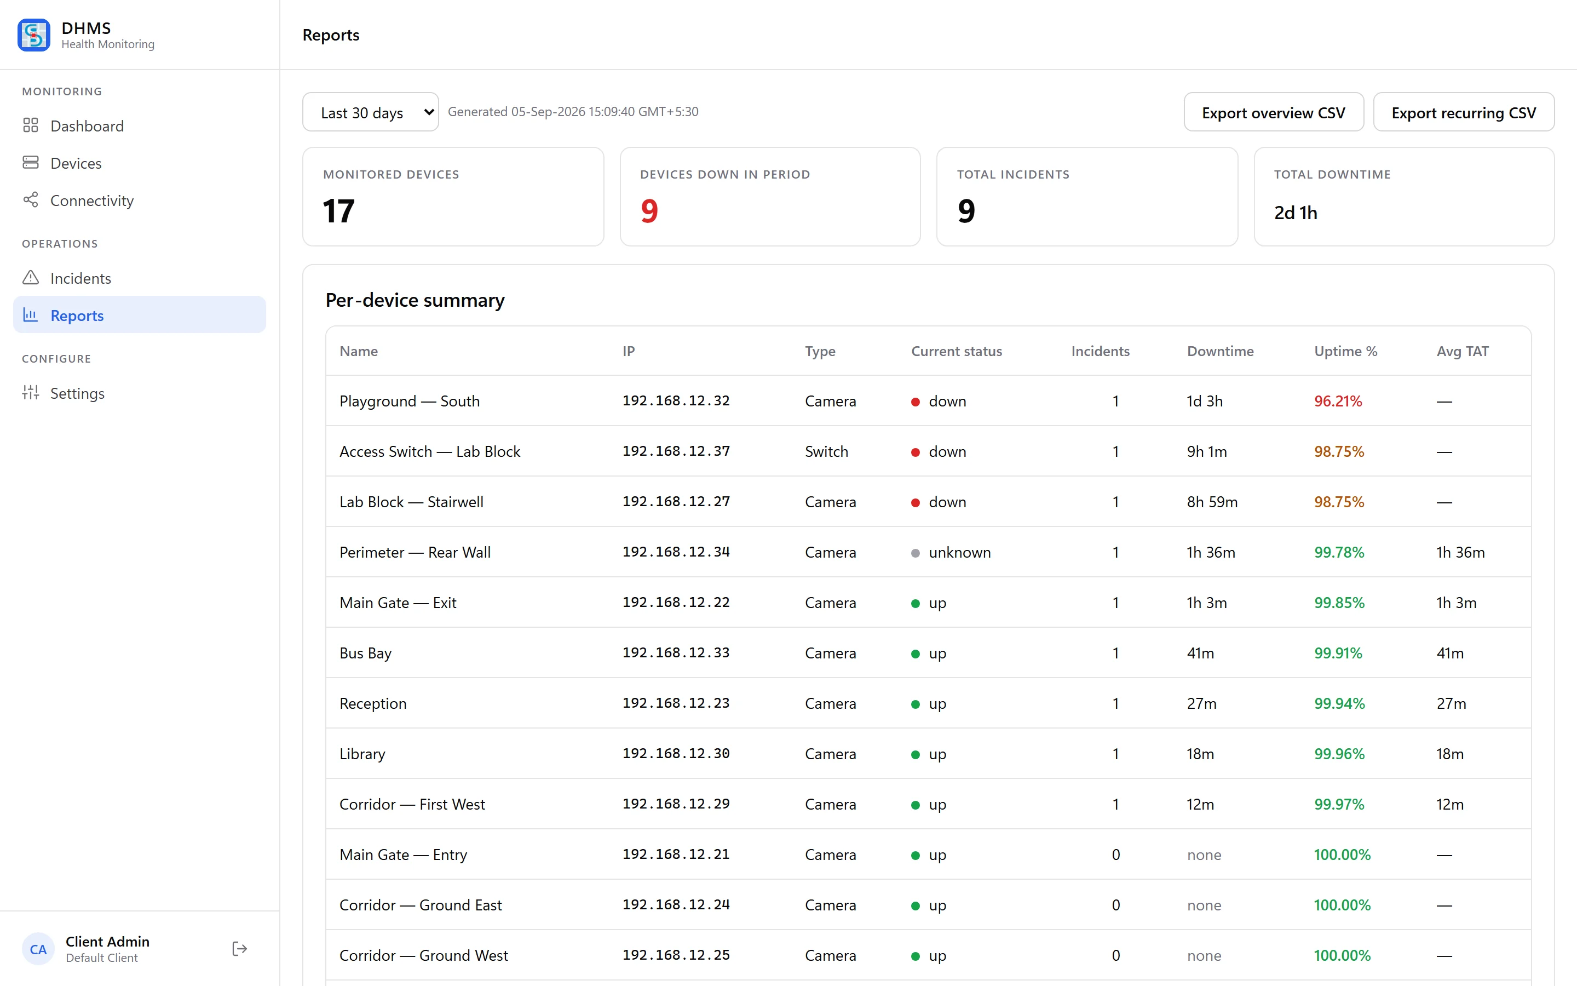Click the Generated timestamp text

tap(573, 112)
